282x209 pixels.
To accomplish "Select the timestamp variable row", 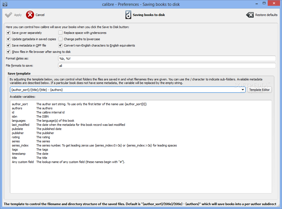I will tap(30, 154).
